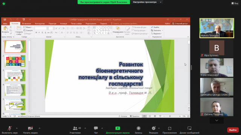241x135 pixels.
Task: Switch to the Animation ribbon tab
Action: 64,24
